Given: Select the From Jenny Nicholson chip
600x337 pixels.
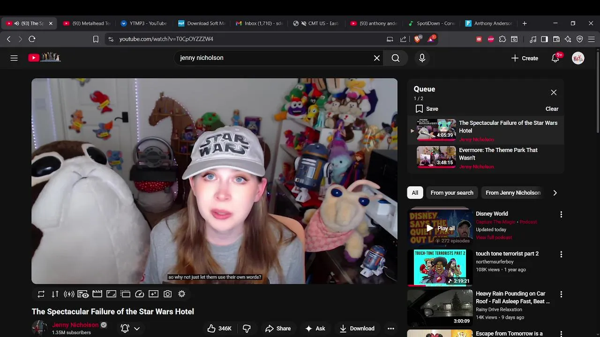Looking at the screenshot, I should (513, 193).
